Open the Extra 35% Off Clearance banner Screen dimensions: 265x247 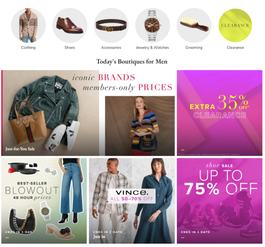click(x=220, y=113)
